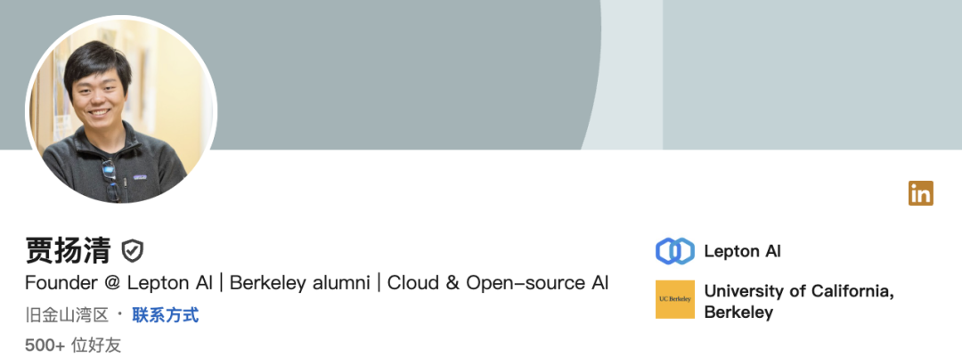Click the verification shield badge beside the name
Screen dimensions: 962x357
(133, 251)
